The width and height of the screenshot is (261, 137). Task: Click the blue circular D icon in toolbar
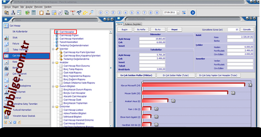point(193,13)
